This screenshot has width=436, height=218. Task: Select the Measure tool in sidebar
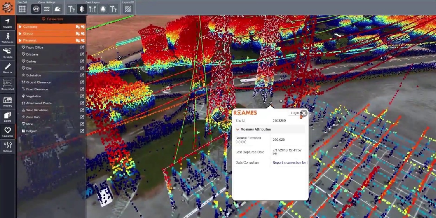coord(8,68)
